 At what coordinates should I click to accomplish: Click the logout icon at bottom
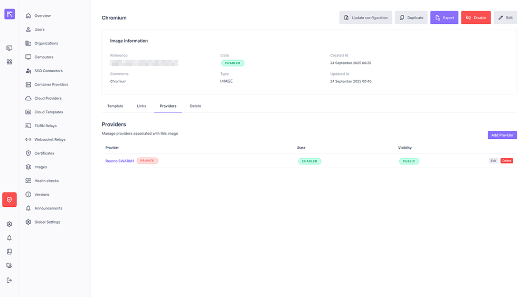[x=10, y=280]
